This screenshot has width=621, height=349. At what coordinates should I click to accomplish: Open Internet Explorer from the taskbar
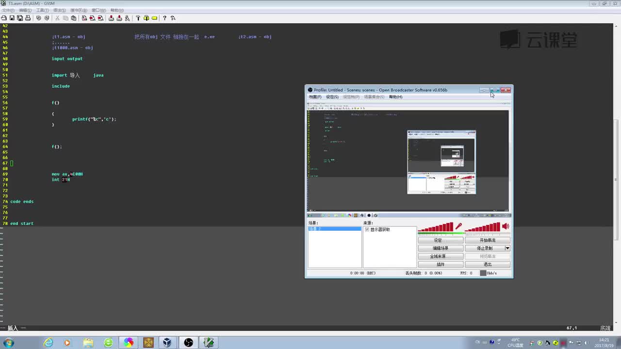coord(48,343)
